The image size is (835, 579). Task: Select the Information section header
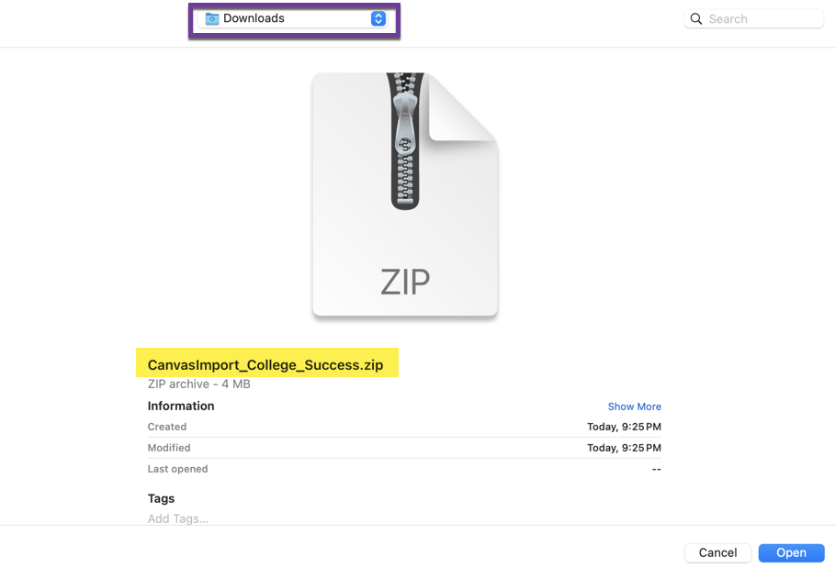tap(181, 406)
